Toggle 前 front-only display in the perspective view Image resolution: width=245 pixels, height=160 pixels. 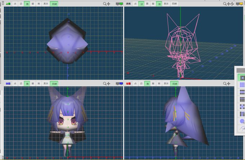tap(159, 4)
